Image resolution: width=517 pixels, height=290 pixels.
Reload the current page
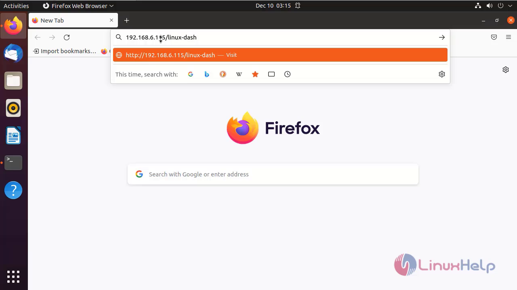point(67,37)
